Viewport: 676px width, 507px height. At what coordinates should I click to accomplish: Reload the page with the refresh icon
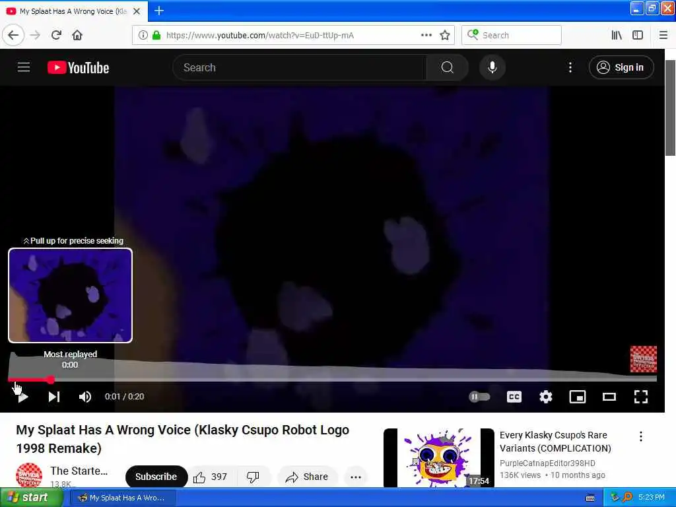tap(57, 35)
